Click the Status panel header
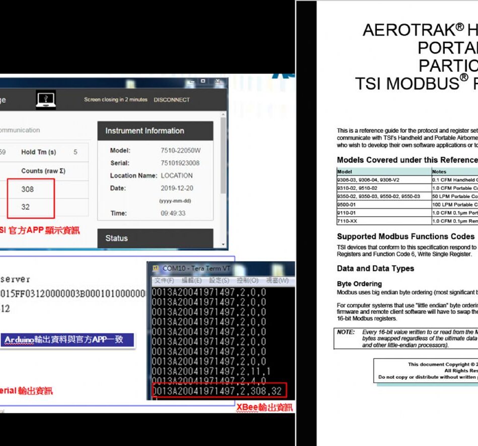This screenshot has width=478, height=446. 155,238
